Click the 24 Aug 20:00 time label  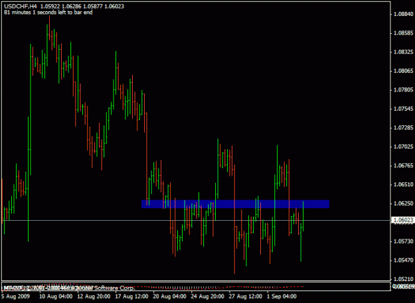click(207, 296)
